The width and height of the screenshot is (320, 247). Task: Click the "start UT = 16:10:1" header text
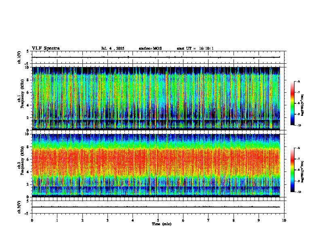(x=195, y=48)
